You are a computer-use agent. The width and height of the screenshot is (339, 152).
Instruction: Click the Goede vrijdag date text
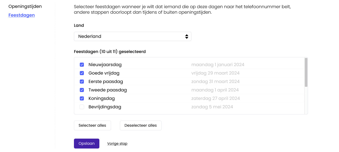[215, 73]
